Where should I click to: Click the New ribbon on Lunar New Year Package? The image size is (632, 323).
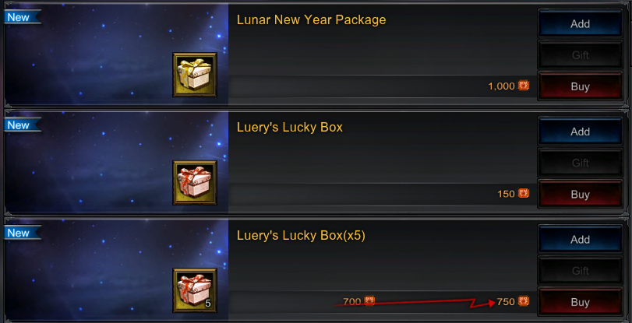pos(22,17)
